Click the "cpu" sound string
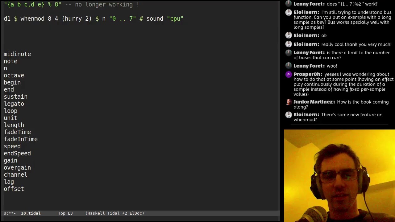The width and height of the screenshot is (395, 222). point(175,19)
